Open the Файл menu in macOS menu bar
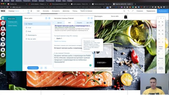The height and width of the screenshot is (95, 169). [12, 1]
